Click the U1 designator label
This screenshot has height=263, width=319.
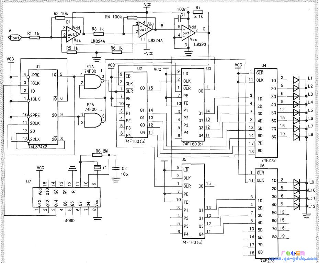[x=38, y=67]
